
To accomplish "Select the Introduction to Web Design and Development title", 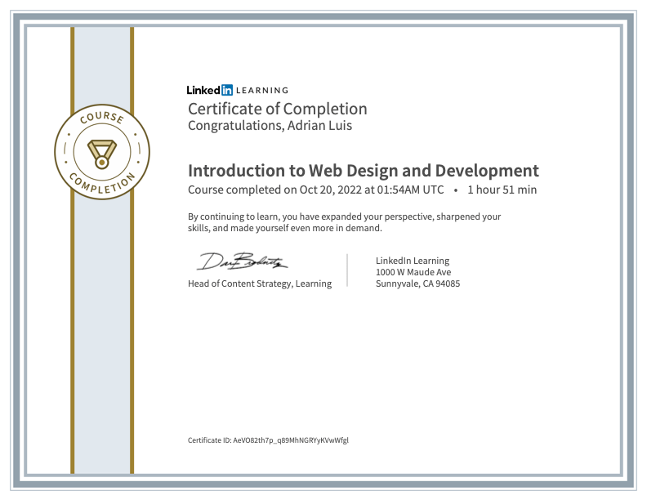I will coord(363,171).
